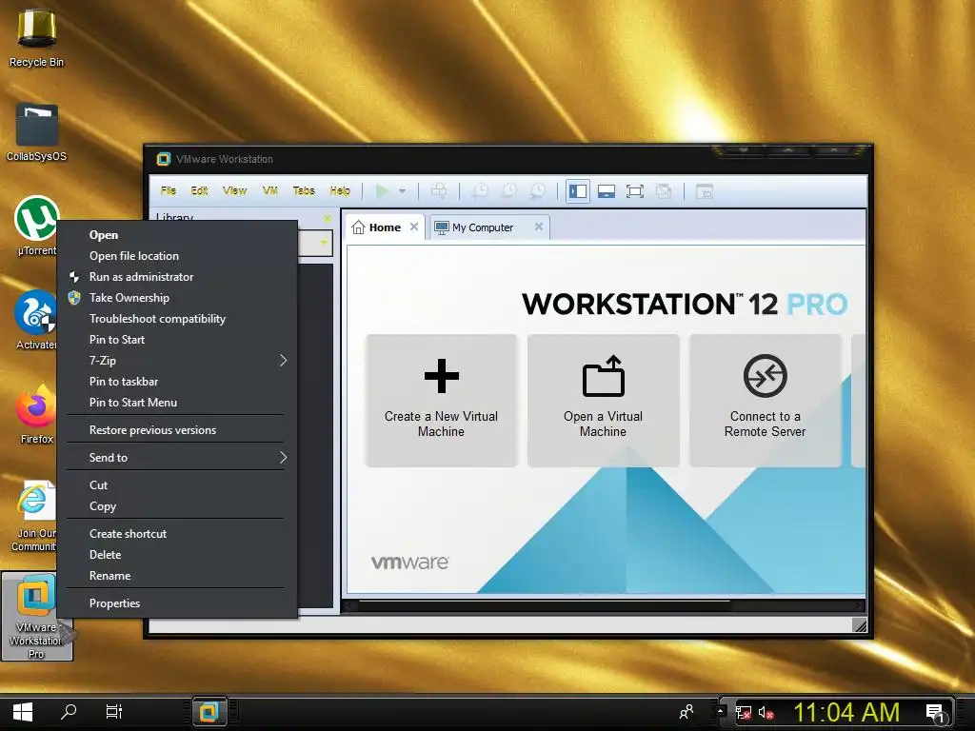Expand the Send to submenu
The height and width of the screenshot is (731, 975).
(176, 458)
